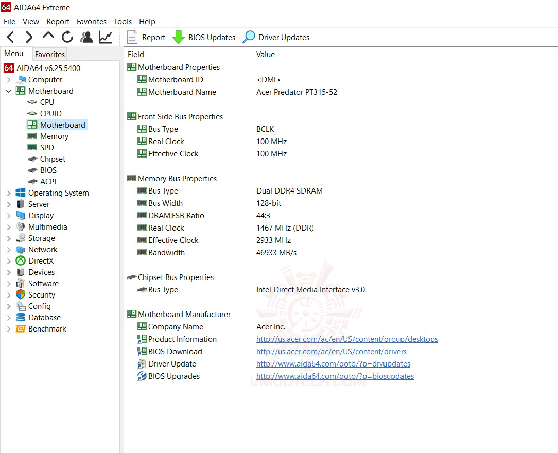Expand the Devices node chevron
558x453 pixels.
(9, 272)
